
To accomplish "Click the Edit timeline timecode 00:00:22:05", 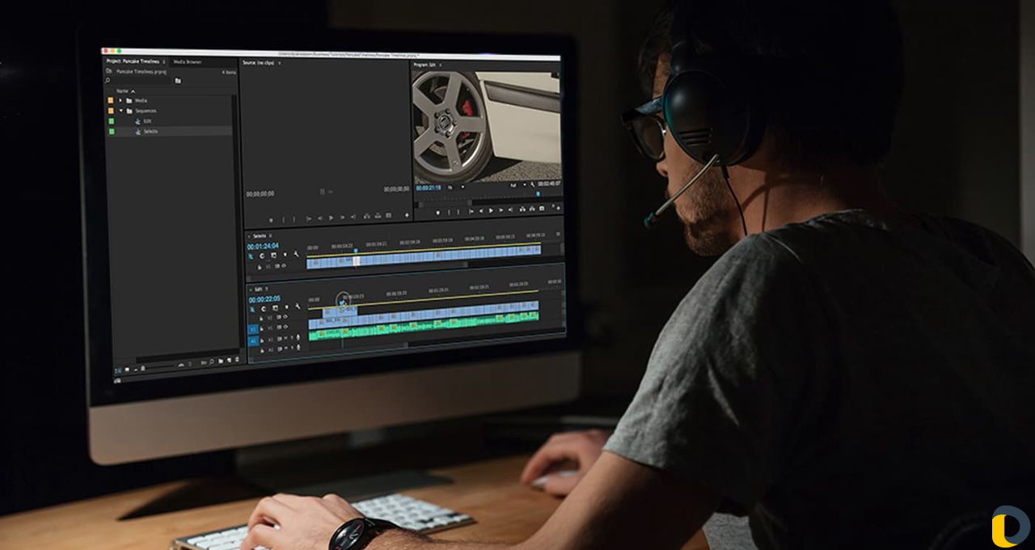I will coord(264,300).
